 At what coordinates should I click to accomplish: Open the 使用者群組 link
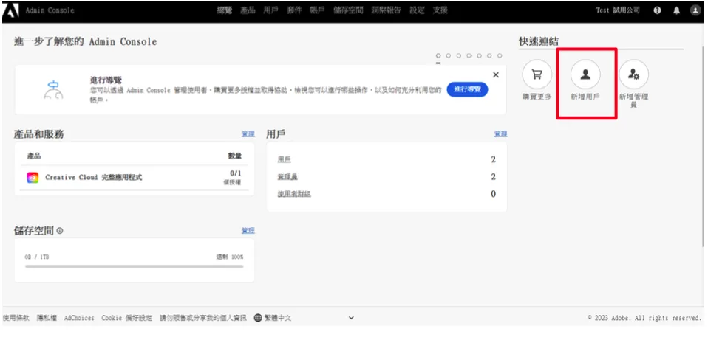(294, 194)
